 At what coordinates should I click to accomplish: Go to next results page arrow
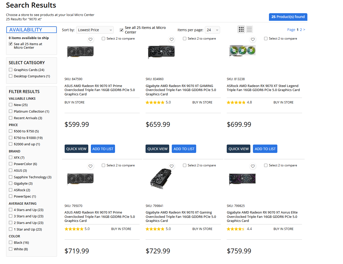pos(304,30)
